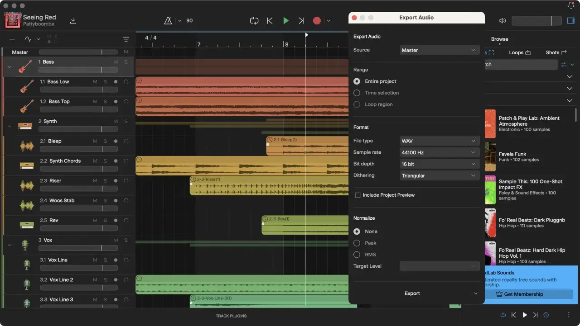The width and height of the screenshot is (580, 326).
Task: Click the preview loop icon in bottom-right player
Action: tap(503, 315)
